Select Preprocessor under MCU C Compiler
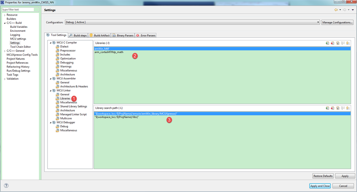357x192 pixels. pyautogui.click(x=68, y=51)
